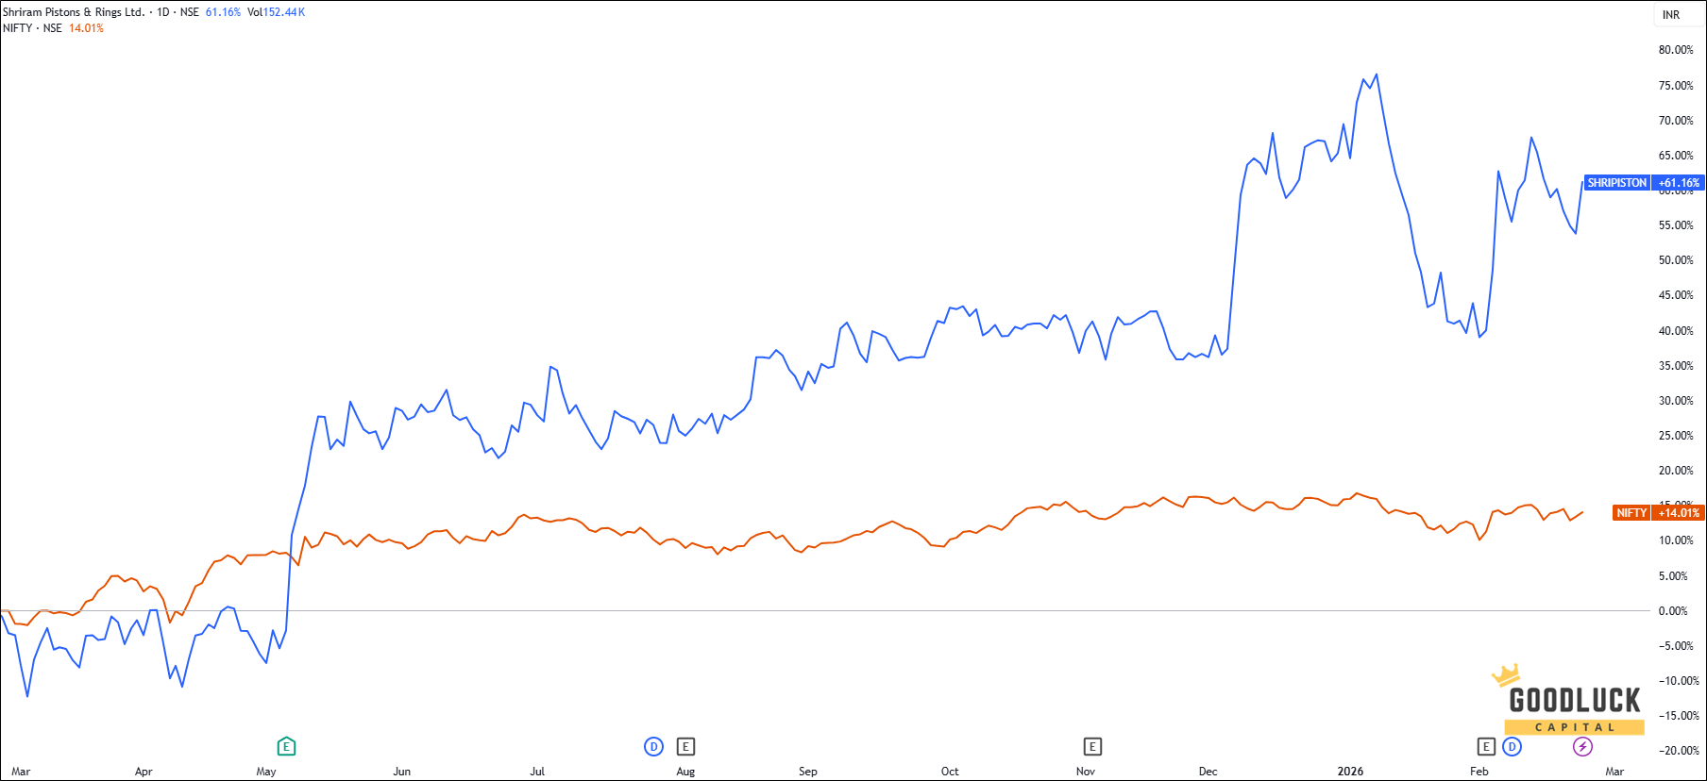Click the orange +14.01% price scale tag
Viewport: 1707px width, 781px height.
point(1679,513)
